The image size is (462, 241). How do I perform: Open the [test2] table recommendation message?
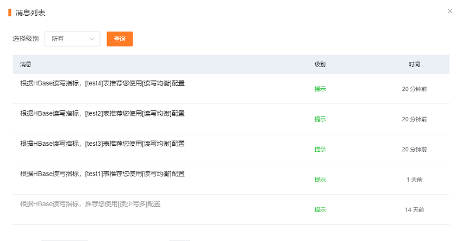click(x=102, y=113)
